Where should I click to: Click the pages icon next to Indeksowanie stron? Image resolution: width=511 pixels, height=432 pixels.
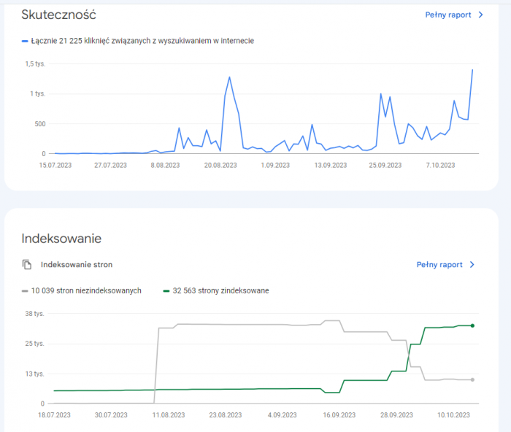(27, 265)
